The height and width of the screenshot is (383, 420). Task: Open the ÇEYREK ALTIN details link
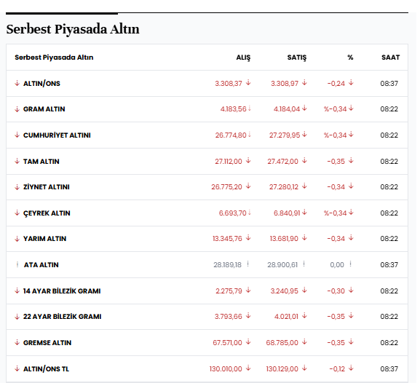click(47, 213)
